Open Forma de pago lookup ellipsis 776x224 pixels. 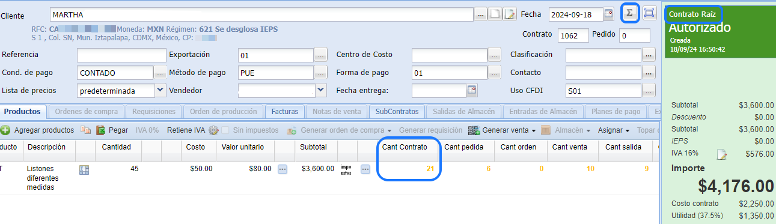click(494, 73)
